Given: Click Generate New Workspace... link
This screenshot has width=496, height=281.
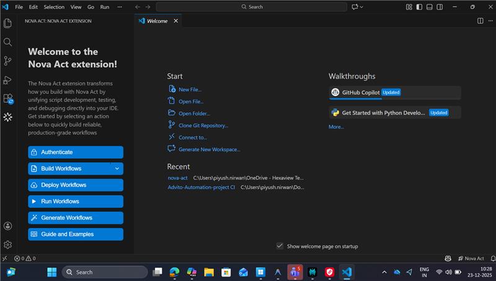Looking at the screenshot, I should [209, 150].
